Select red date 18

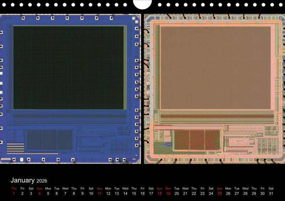(x=160, y=194)
